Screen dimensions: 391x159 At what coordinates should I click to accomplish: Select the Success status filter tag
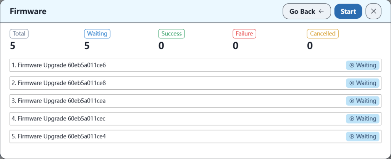(171, 34)
